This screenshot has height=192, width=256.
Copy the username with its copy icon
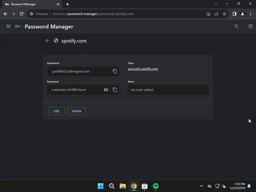pyautogui.click(x=115, y=71)
